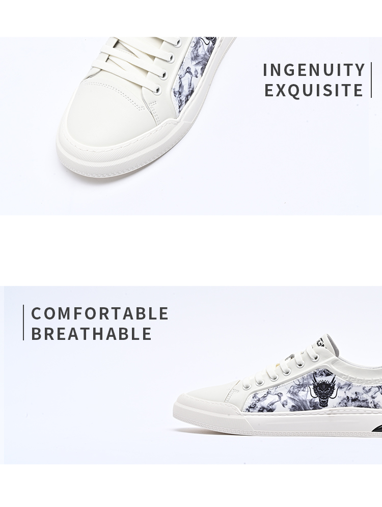Click the EXQUISITE heading text

314,90
